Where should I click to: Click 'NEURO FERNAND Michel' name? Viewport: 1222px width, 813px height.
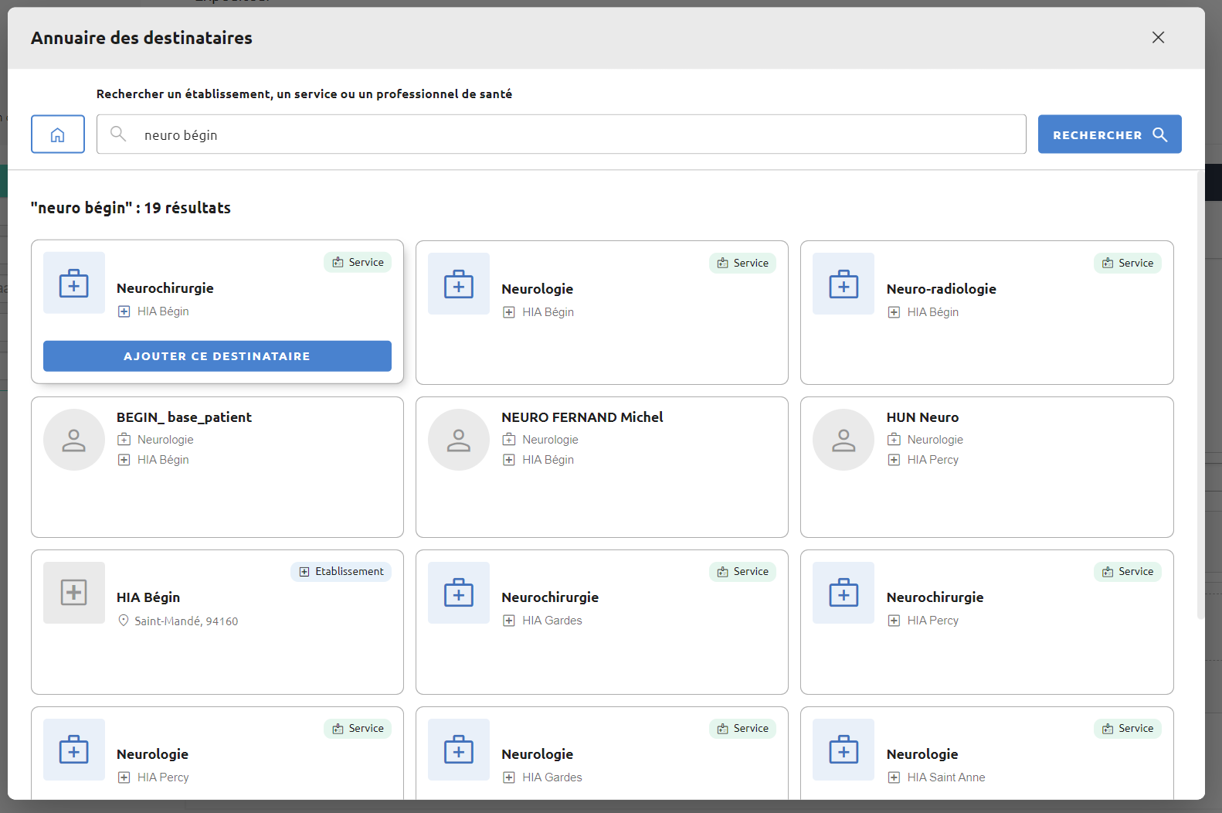[x=582, y=417]
